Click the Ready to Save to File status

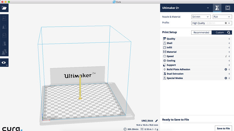click(175, 120)
